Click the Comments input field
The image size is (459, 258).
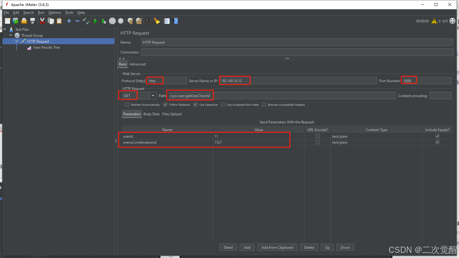pyautogui.click(x=297, y=52)
